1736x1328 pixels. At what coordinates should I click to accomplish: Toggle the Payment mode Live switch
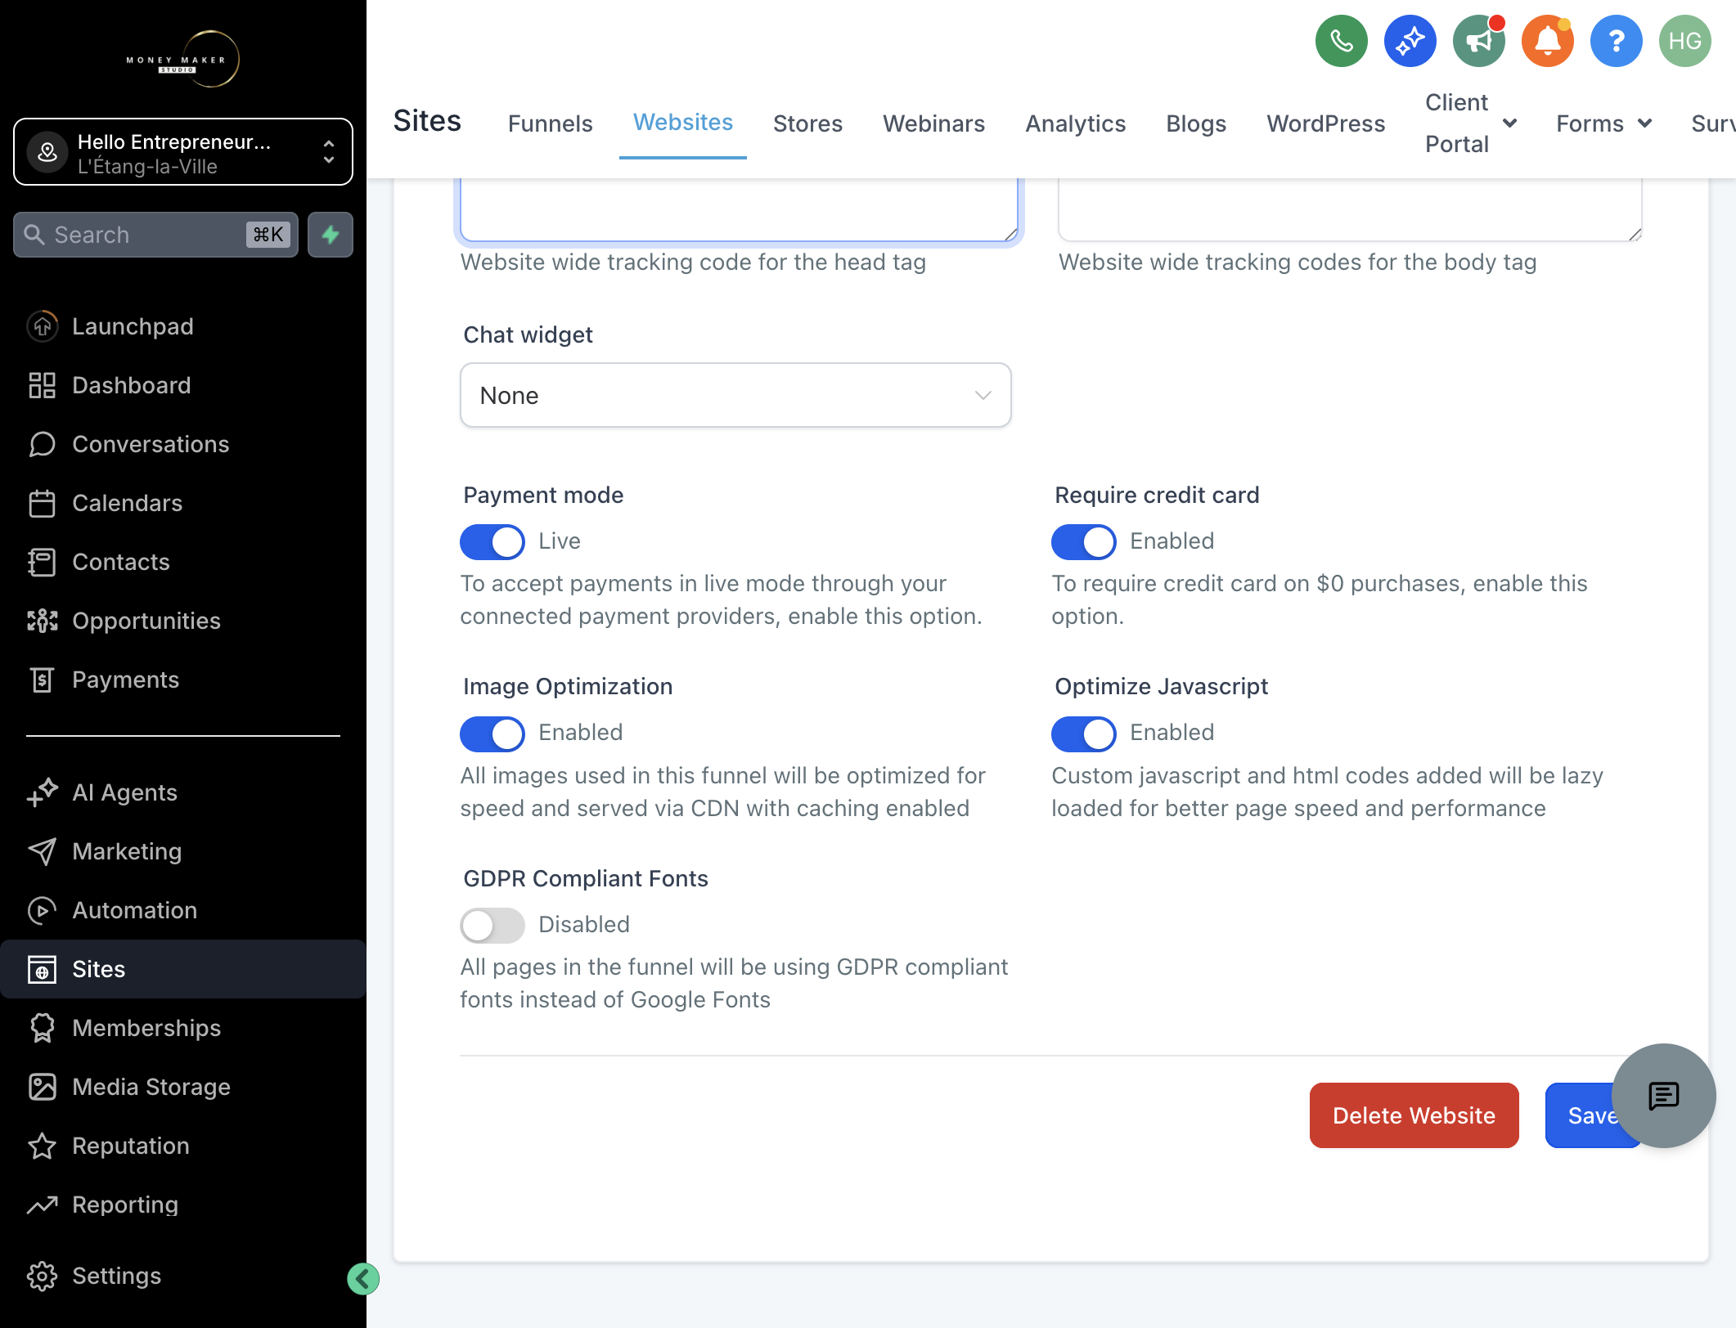click(492, 541)
